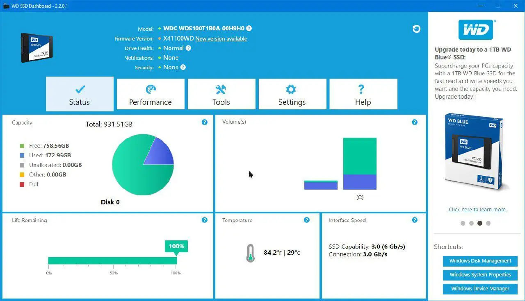The width and height of the screenshot is (525, 301).
Task: Click the Upgrade today to a 1TB WD Blue SSD heading
Action: 473,54
